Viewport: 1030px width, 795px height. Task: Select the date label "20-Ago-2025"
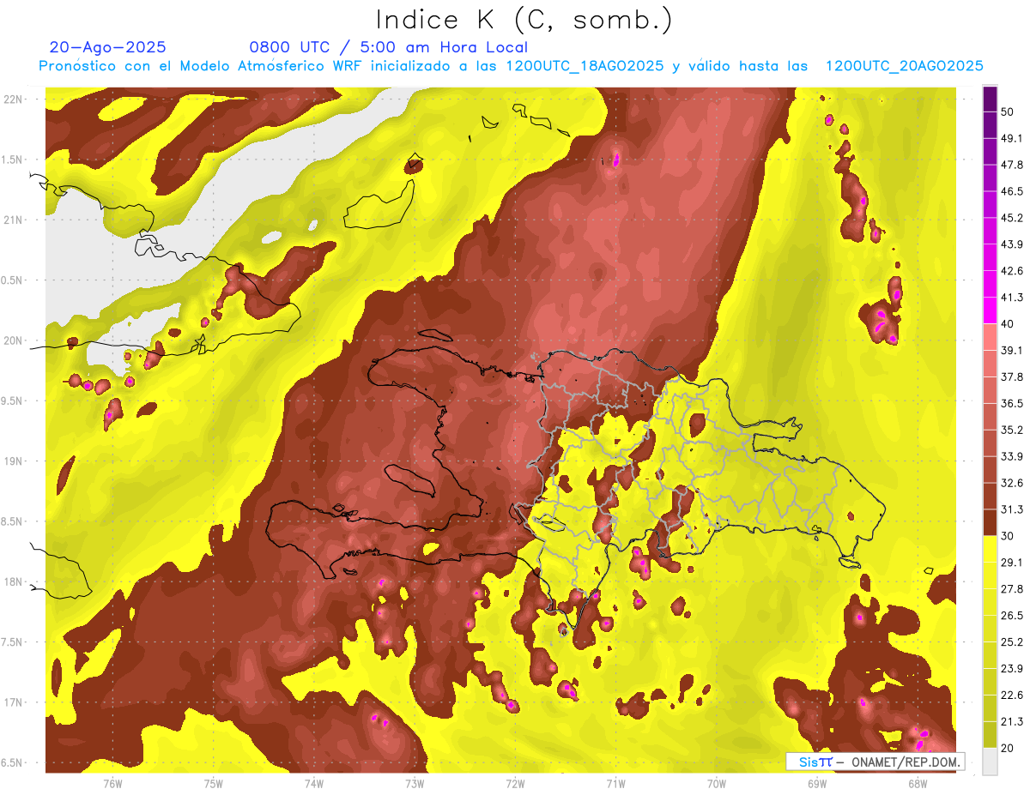[108, 47]
